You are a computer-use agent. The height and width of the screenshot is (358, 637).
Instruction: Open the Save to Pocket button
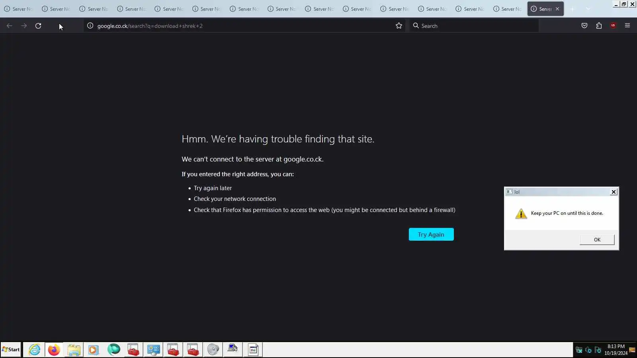[x=584, y=26]
